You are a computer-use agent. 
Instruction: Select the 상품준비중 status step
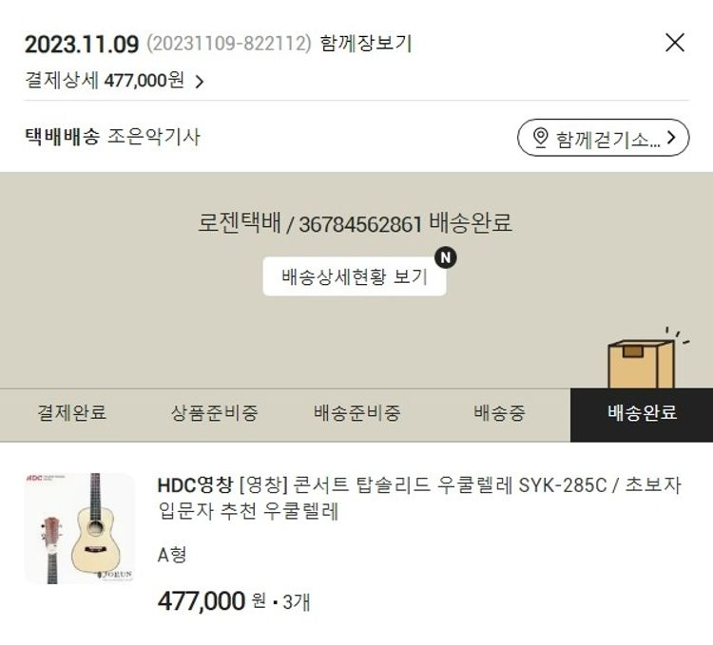(214, 414)
